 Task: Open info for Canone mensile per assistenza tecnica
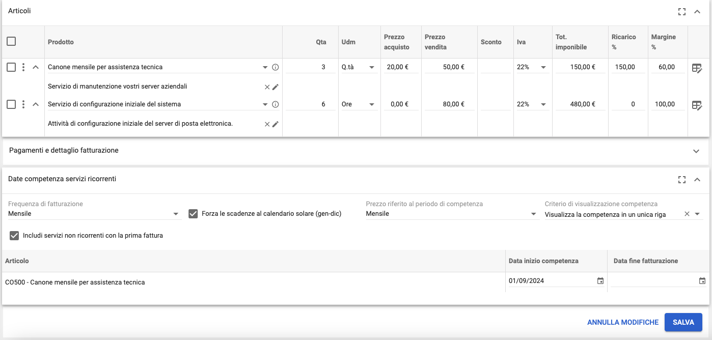coord(276,67)
